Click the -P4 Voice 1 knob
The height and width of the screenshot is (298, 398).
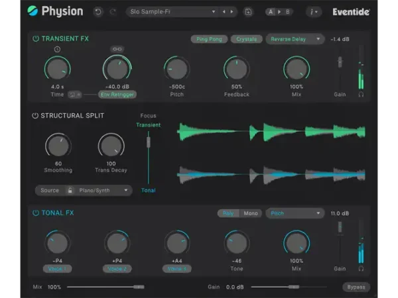[x=57, y=243]
